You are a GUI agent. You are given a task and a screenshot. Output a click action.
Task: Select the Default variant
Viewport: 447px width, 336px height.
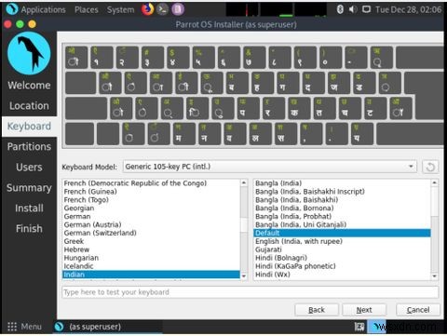point(343,233)
